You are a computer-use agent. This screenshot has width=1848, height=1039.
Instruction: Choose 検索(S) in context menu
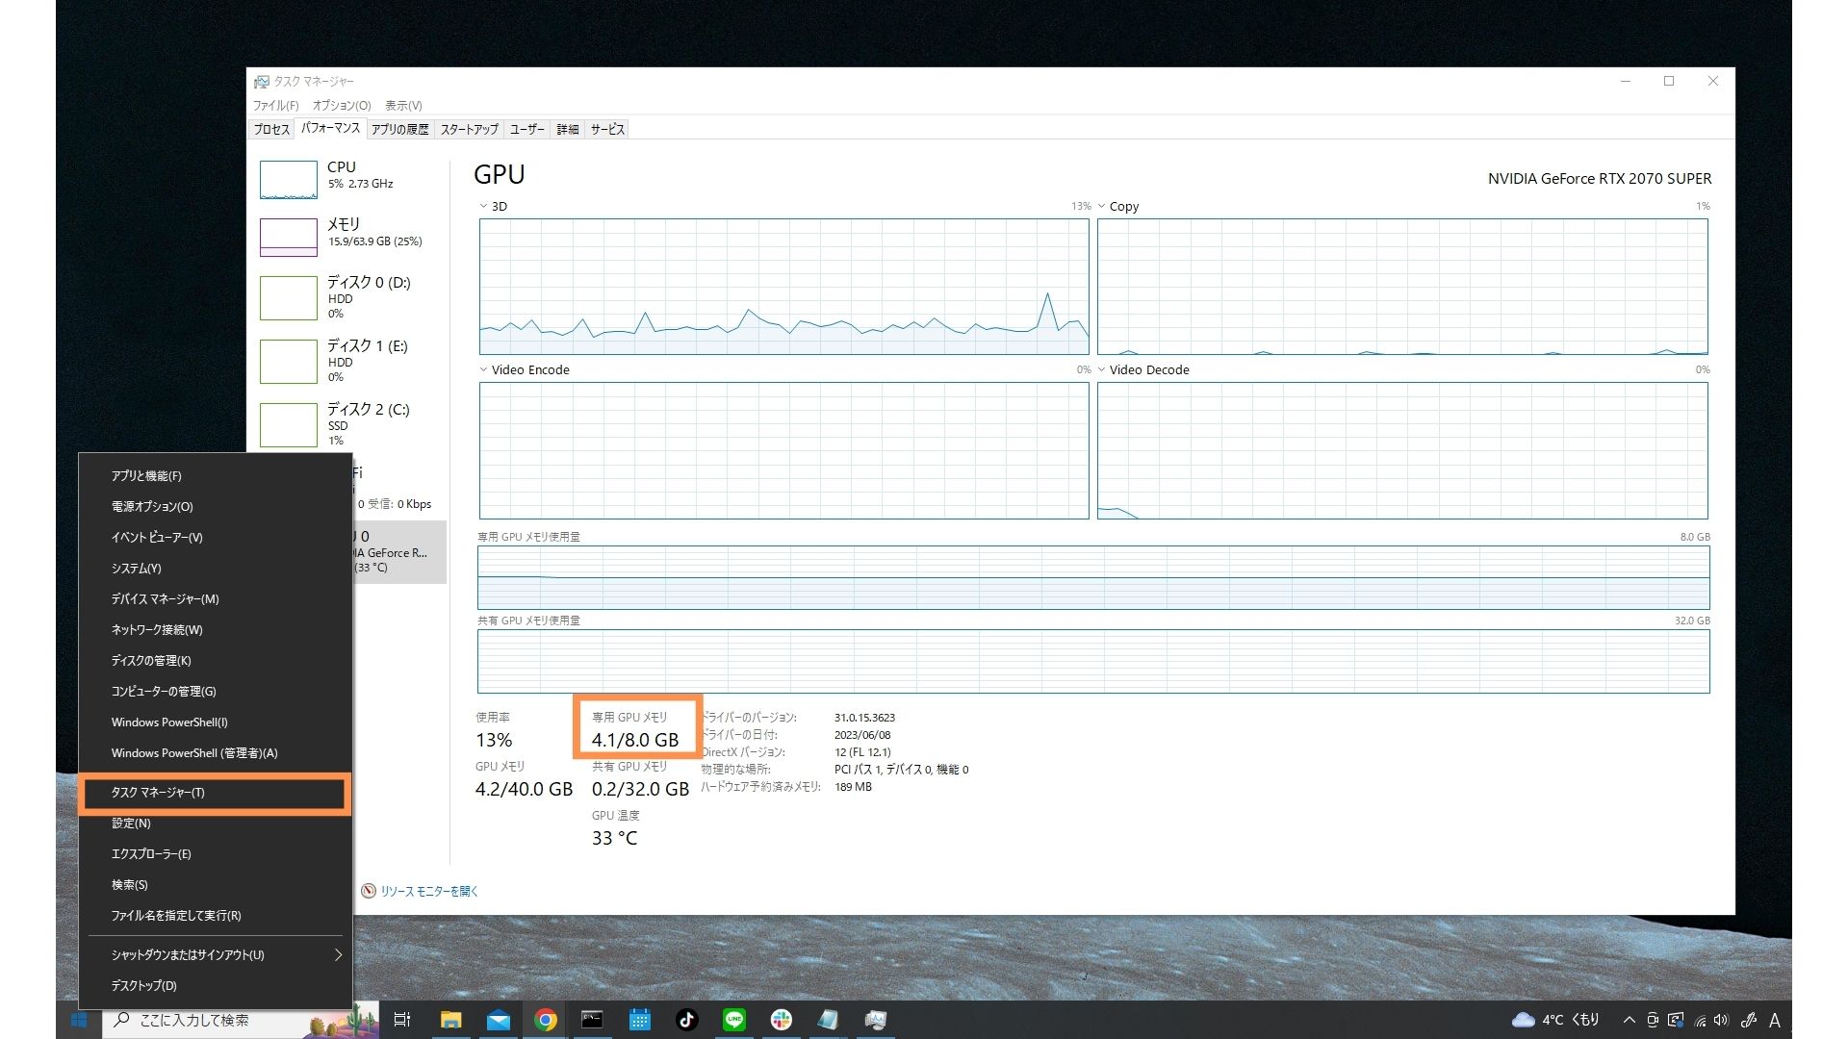pyautogui.click(x=216, y=885)
